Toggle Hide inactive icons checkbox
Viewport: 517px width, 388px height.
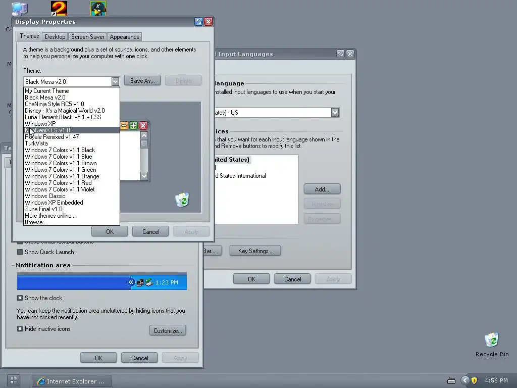click(20, 329)
